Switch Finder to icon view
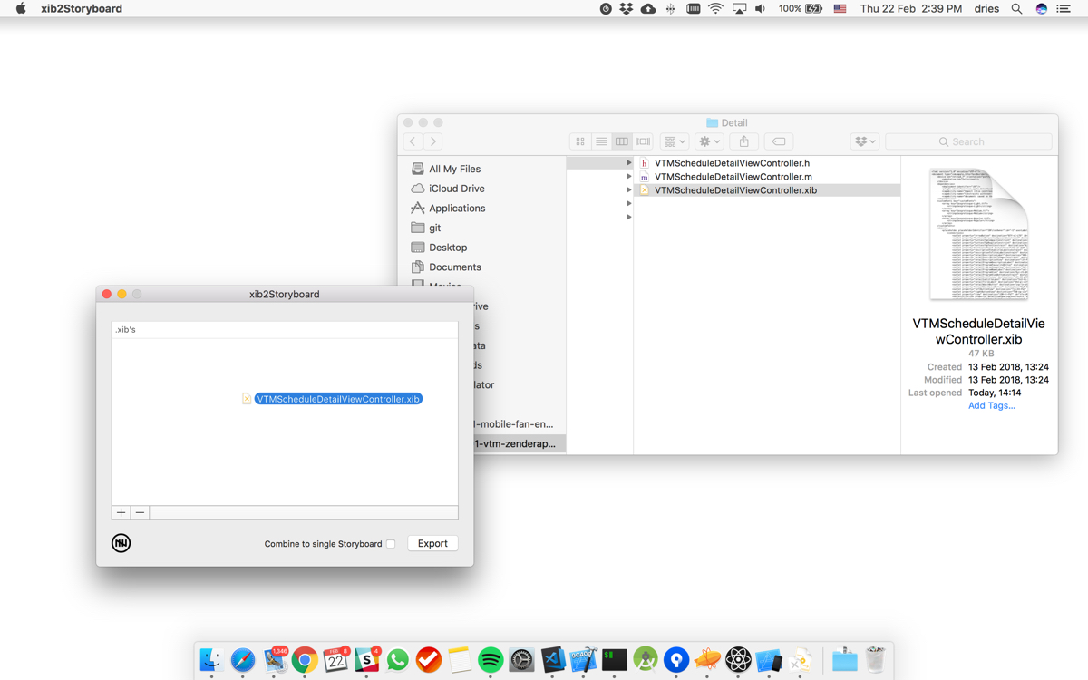 pos(580,141)
